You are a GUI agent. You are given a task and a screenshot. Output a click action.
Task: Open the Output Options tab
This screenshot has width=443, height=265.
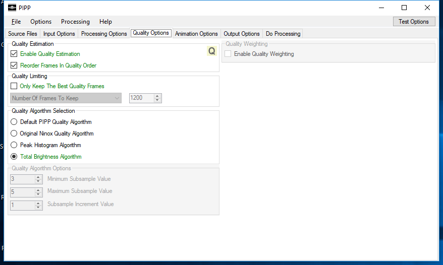(242, 34)
